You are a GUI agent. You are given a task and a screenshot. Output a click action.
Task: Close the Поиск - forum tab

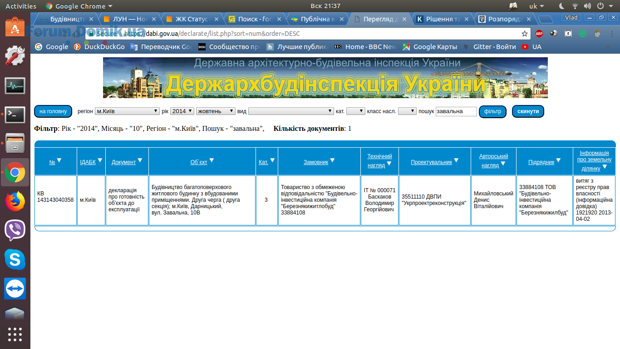279,19
